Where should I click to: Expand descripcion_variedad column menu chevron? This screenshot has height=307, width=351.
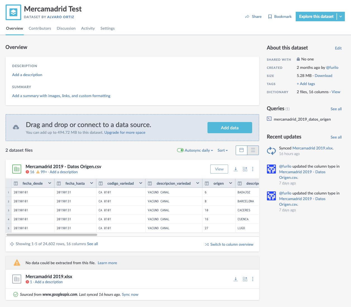(x=198, y=183)
